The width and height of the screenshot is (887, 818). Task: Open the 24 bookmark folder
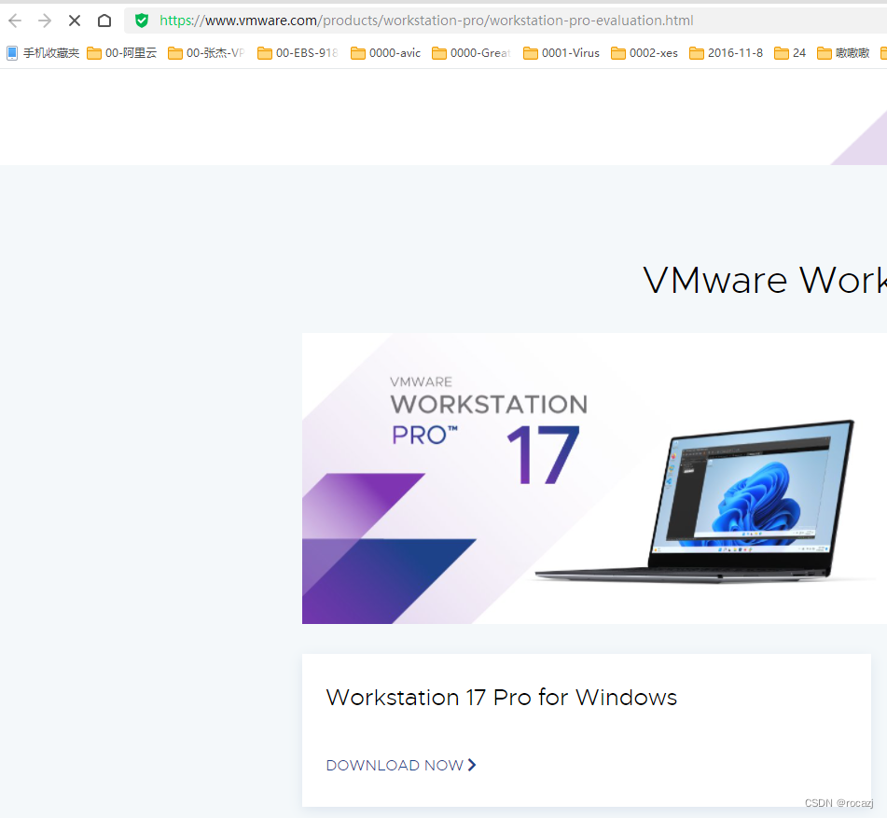point(790,53)
